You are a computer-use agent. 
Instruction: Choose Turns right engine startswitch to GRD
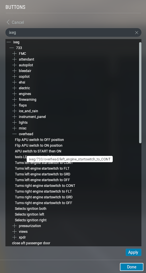pos(44,197)
